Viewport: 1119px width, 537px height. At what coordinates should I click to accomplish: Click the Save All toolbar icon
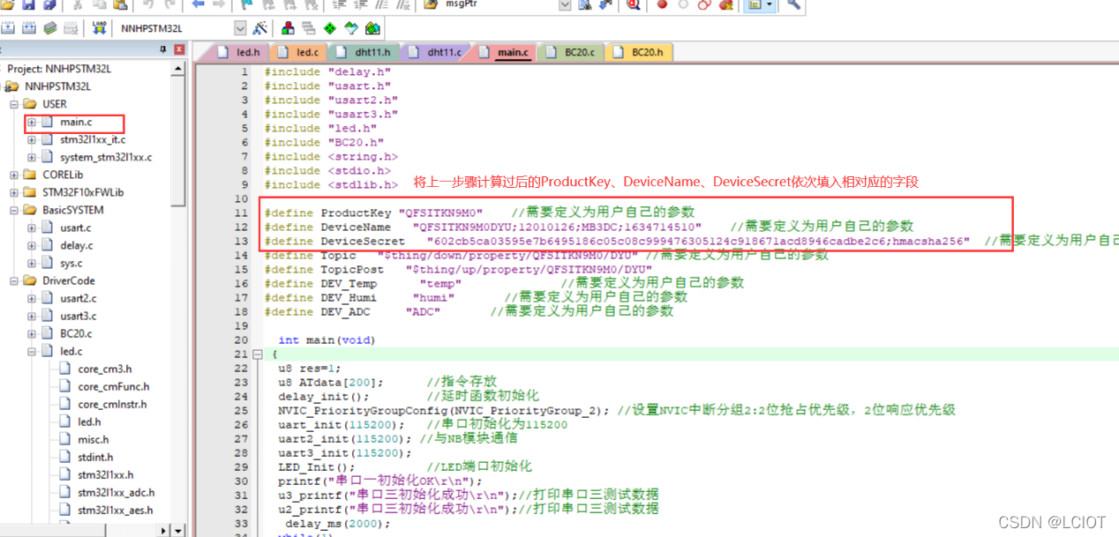tap(49, 4)
